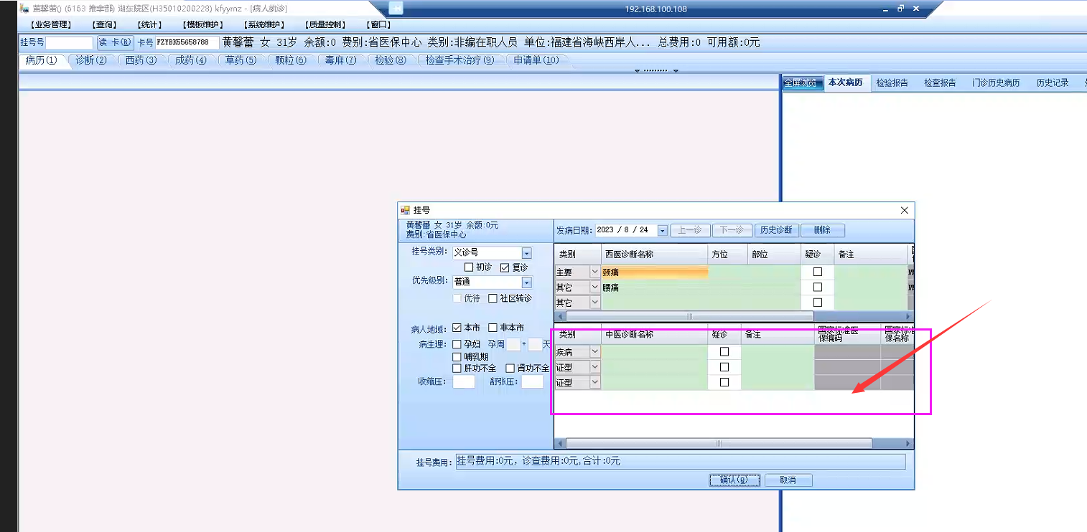Switch to 检查手术治疗(9) tab

(459, 60)
